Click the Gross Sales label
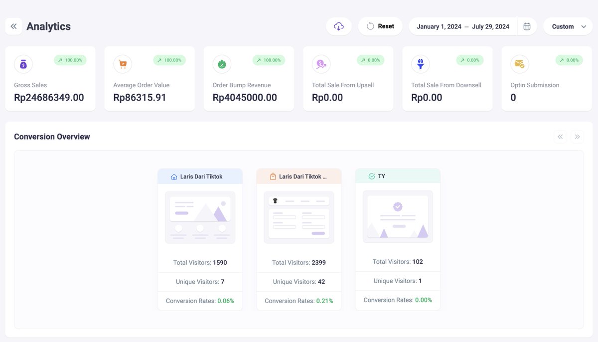598x342 pixels. click(x=30, y=85)
